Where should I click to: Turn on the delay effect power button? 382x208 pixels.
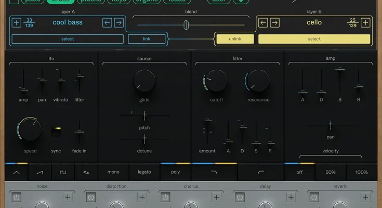click(x=240, y=197)
